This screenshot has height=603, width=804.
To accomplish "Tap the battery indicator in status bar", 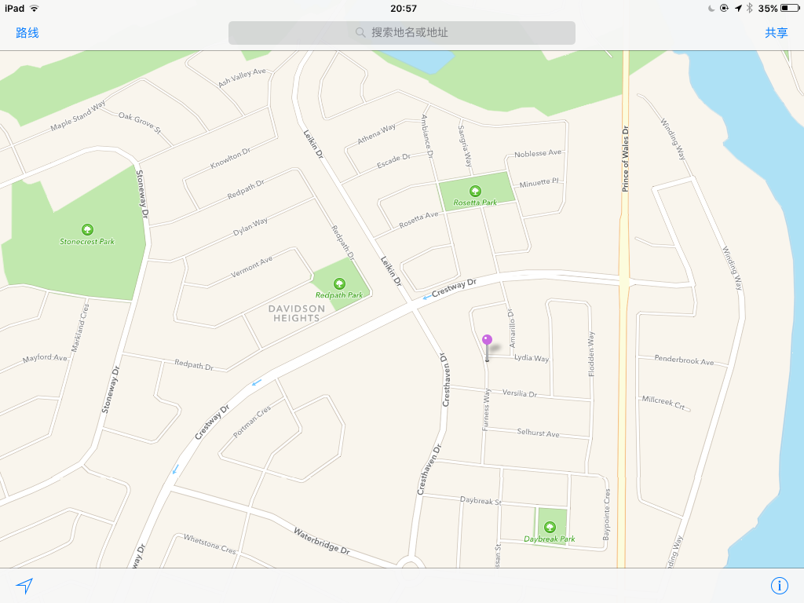I will click(x=789, y=8).
